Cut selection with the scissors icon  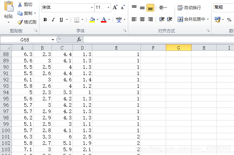(x=20, y=5)
